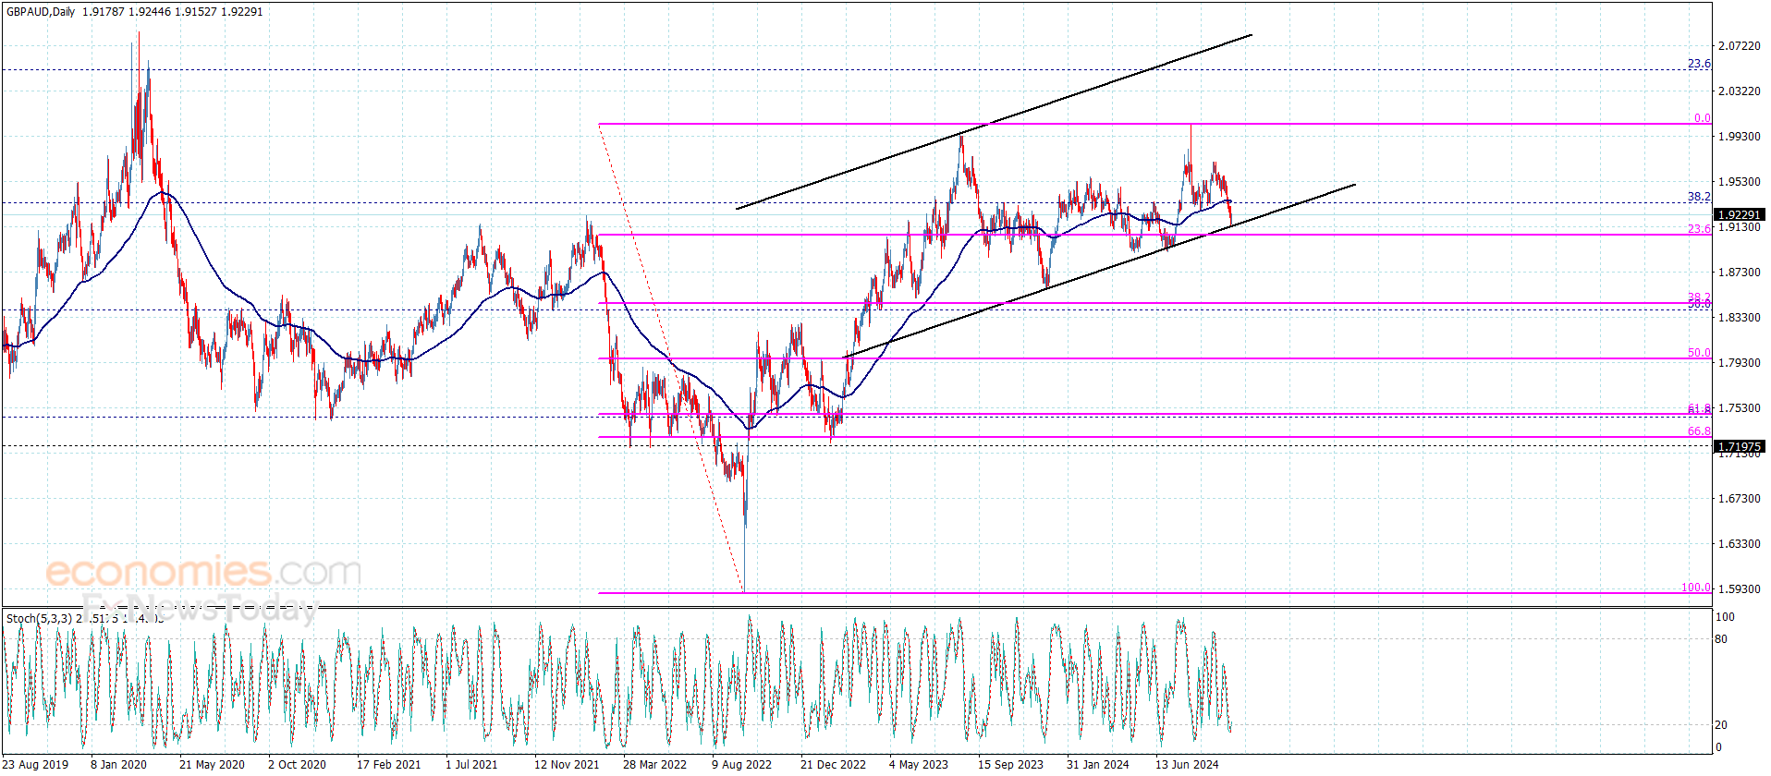Click the 1.83300 price axis label
Viewport: 1771px width, 776px height.
[x=1739, y=318]
